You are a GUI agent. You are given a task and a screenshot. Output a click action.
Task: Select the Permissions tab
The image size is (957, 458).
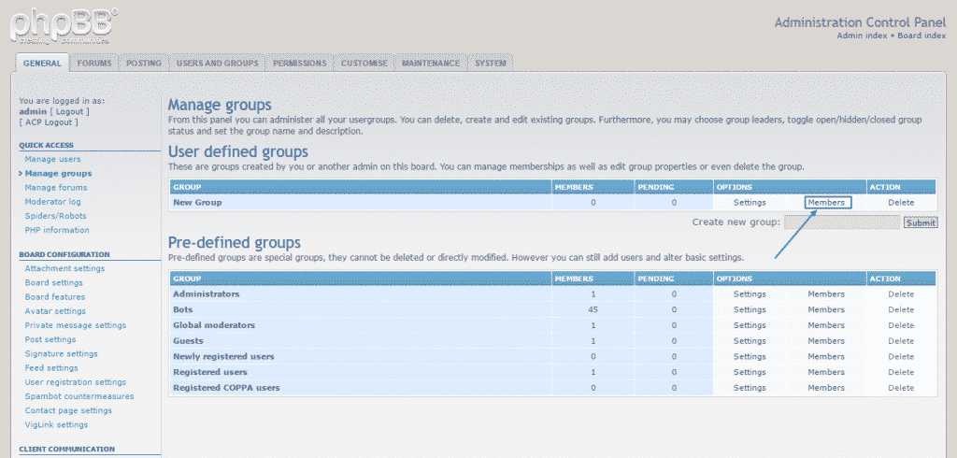(x=300, y=63)
